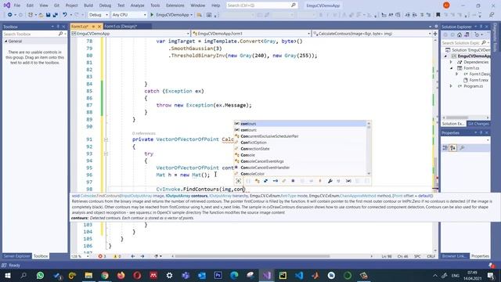Click the Properties Alphabetical sort icon
The height and width of the screenshot is (282, 501).
tap(452, 148)
